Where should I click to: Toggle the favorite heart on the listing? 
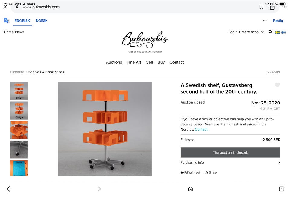277,85
